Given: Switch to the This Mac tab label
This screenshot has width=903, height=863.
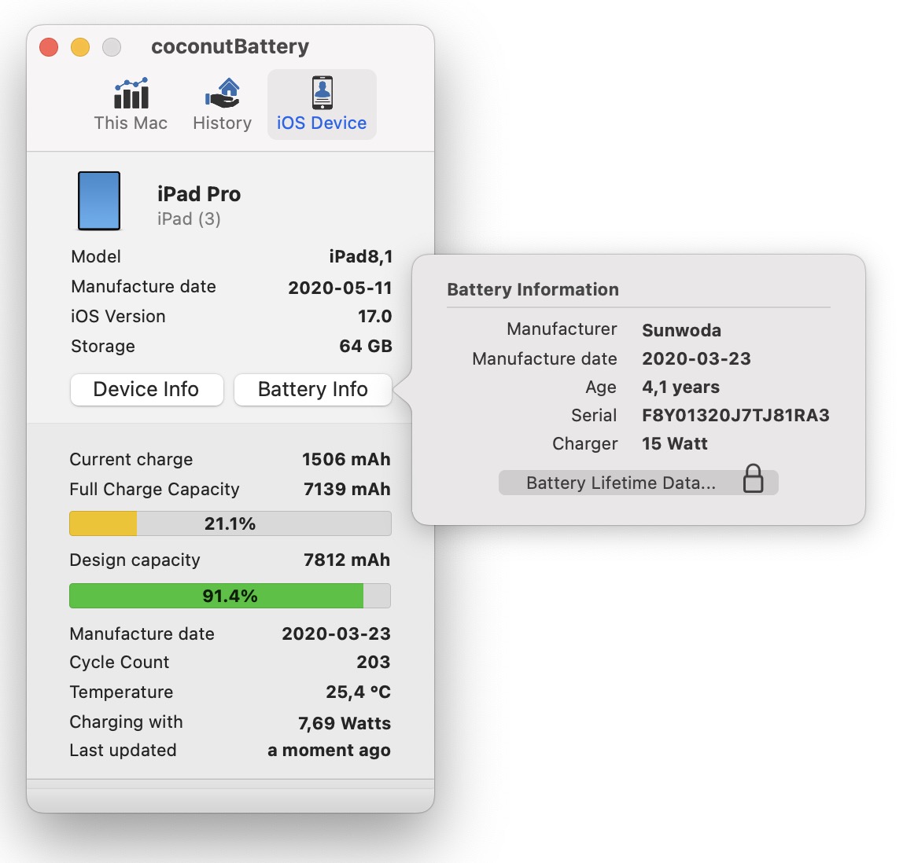Looking at the screenshot, I should click(x=131, y=123).
